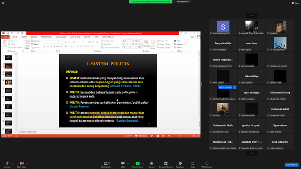Select Sekar Mayang Sari's video tile
This screenshot has height=169, width=301.
223,27
